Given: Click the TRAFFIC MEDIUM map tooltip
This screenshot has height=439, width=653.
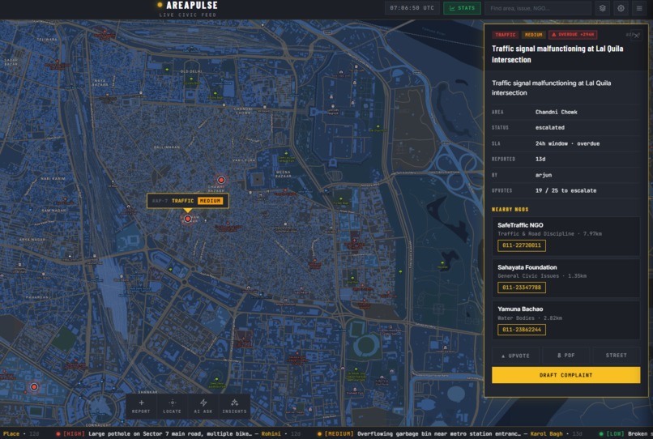Looking at the screenshot, I should pos(187,201).
